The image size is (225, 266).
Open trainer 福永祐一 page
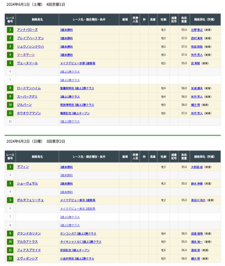point(197,242)
